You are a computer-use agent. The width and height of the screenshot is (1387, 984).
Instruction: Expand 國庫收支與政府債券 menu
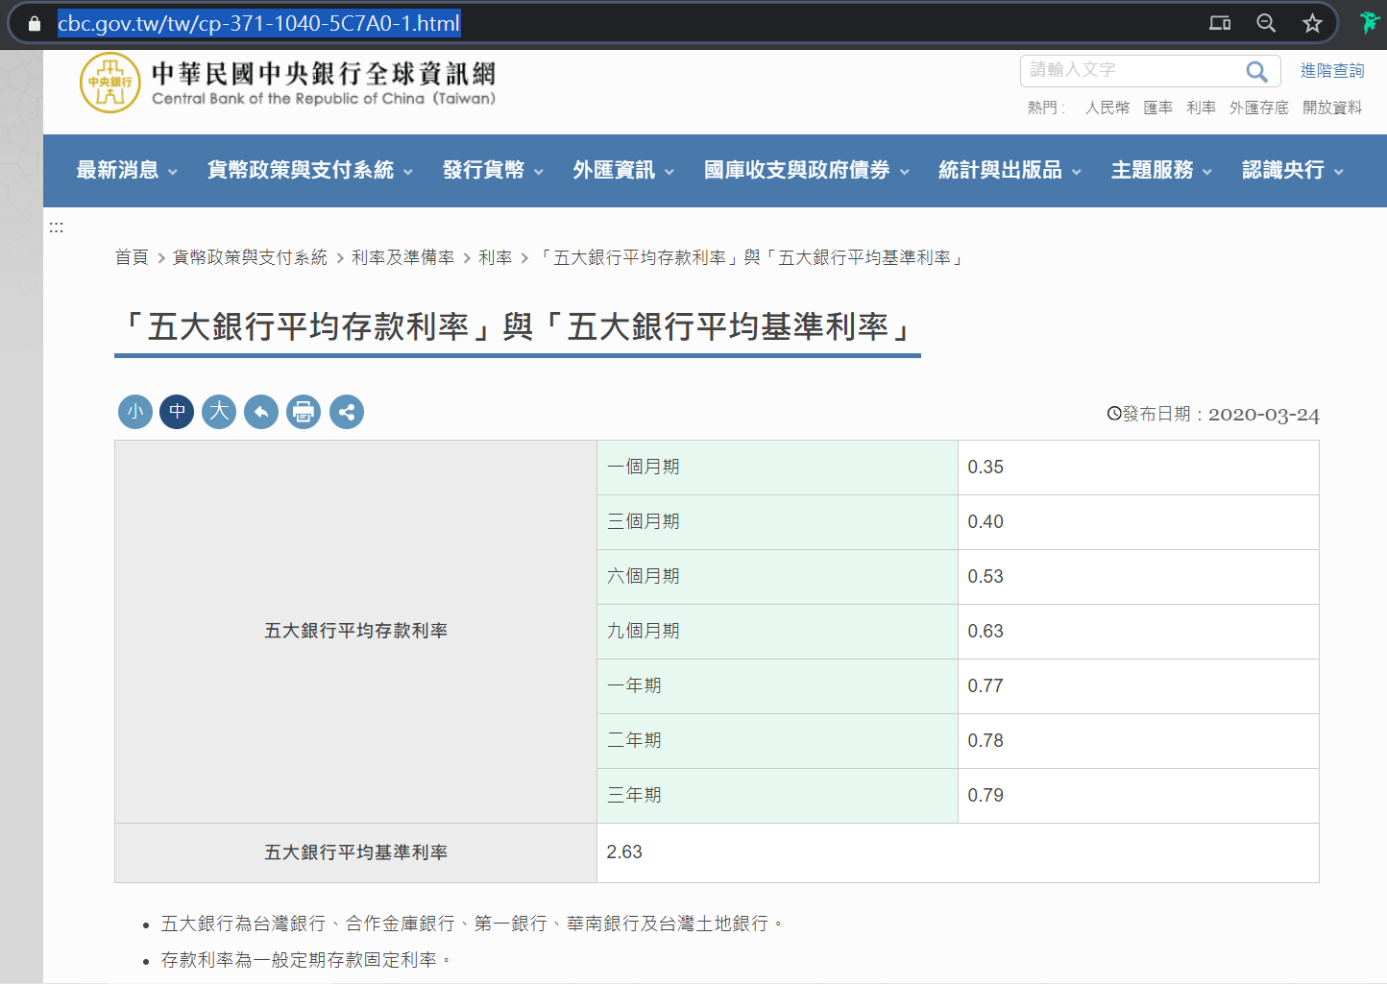coord(807,170)
